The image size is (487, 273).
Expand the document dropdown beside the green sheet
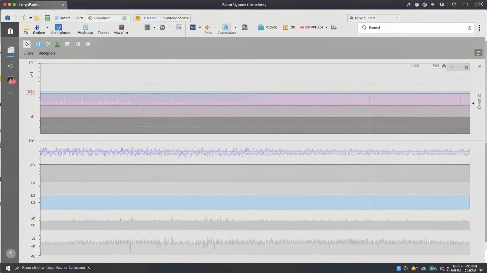(63, 18)
